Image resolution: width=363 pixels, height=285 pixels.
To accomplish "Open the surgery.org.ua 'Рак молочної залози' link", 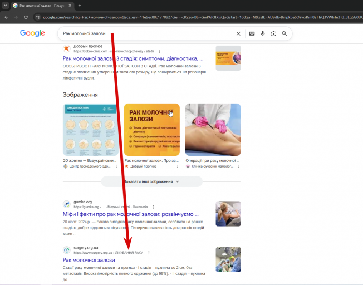I will point(89,260).
